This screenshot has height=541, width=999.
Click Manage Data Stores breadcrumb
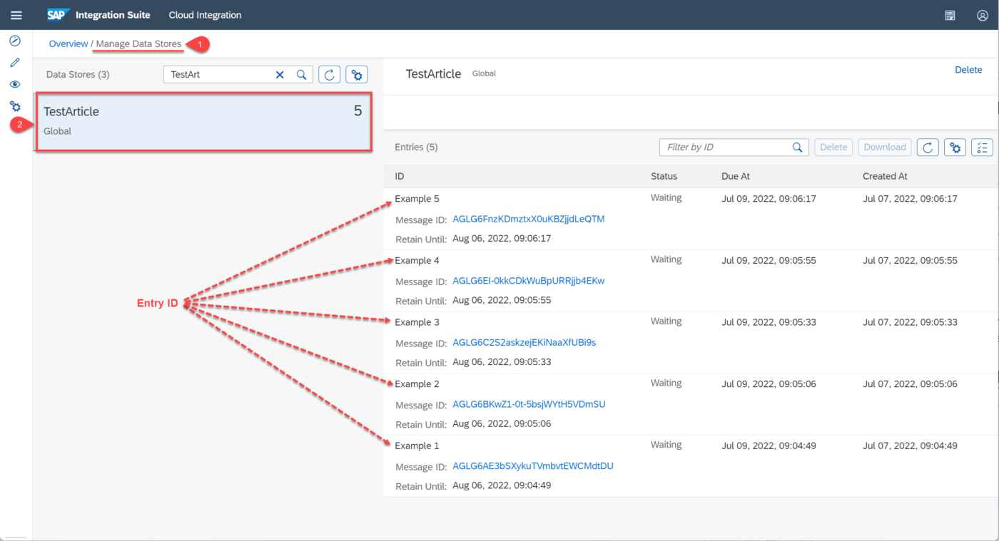tap(138, 44)
